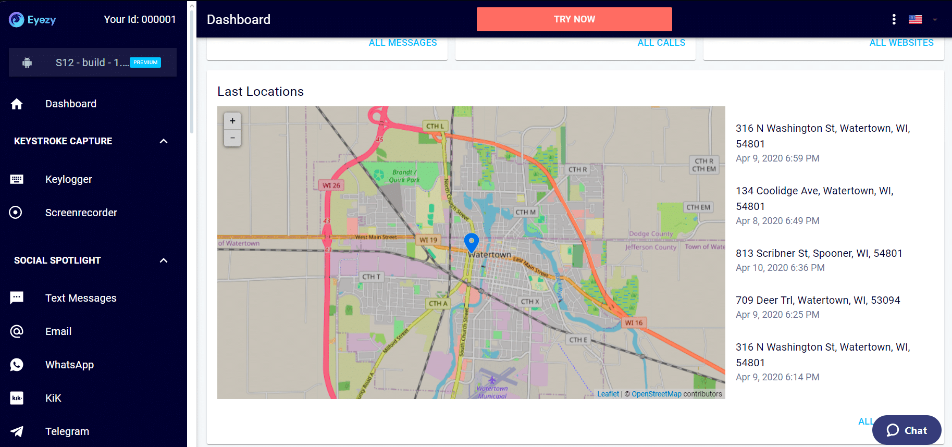Click the WhatsApp icon
This screenshot has width=952, height=447.
point(17,365)
